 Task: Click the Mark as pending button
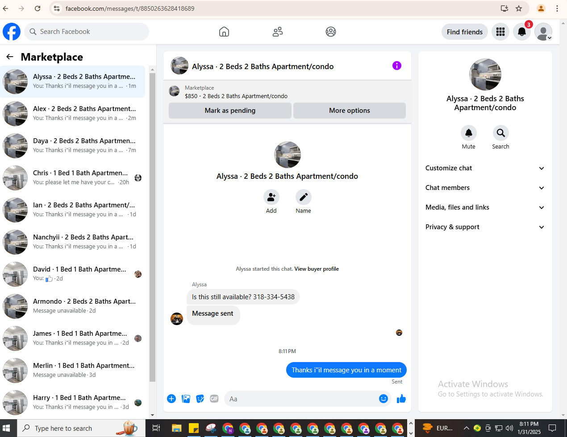pos(230,111)
